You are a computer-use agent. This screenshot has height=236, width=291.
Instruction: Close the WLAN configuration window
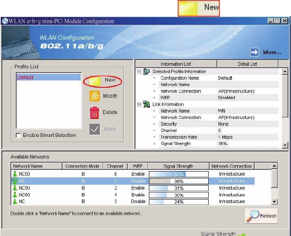(x=284, y=21)
